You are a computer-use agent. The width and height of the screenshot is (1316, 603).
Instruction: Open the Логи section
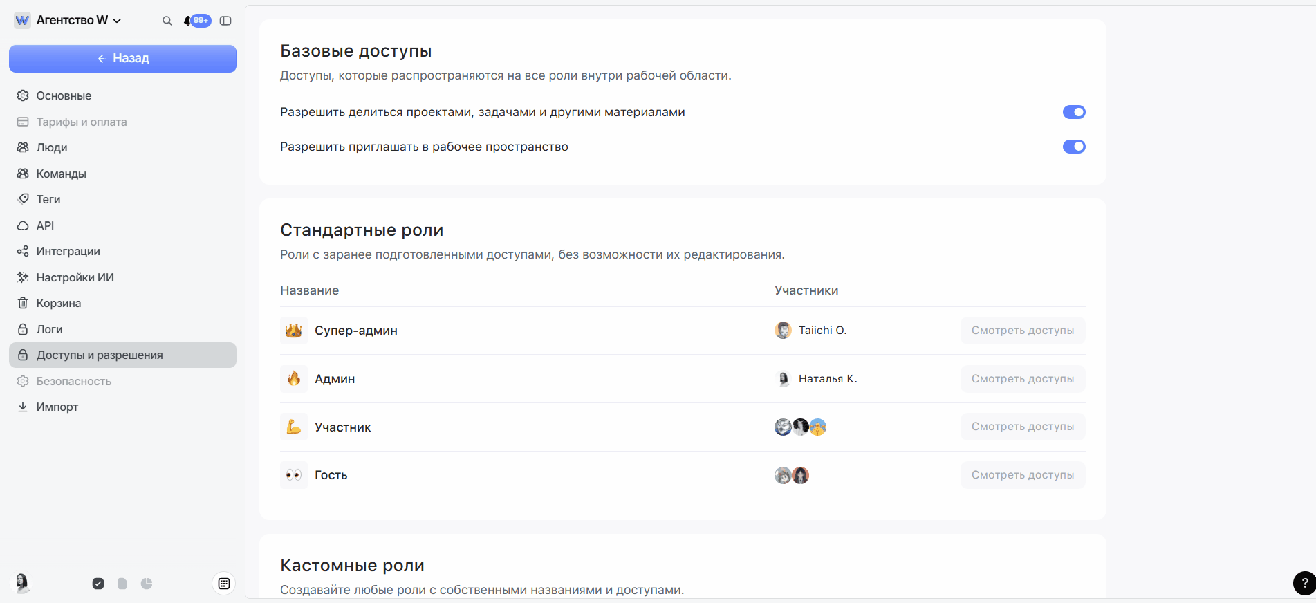(x=49, y=329)
